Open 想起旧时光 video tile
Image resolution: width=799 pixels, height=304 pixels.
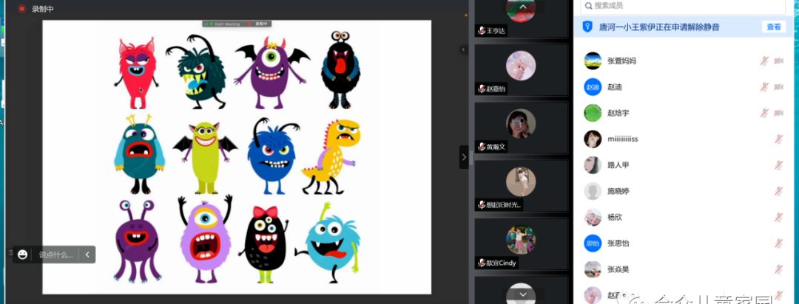[x=521, y=185]
